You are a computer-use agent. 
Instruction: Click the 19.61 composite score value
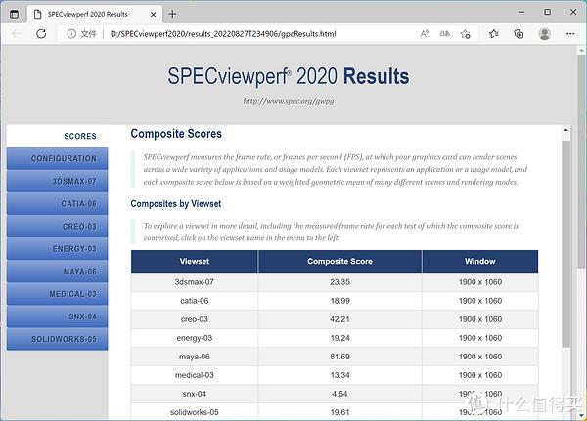339,412
